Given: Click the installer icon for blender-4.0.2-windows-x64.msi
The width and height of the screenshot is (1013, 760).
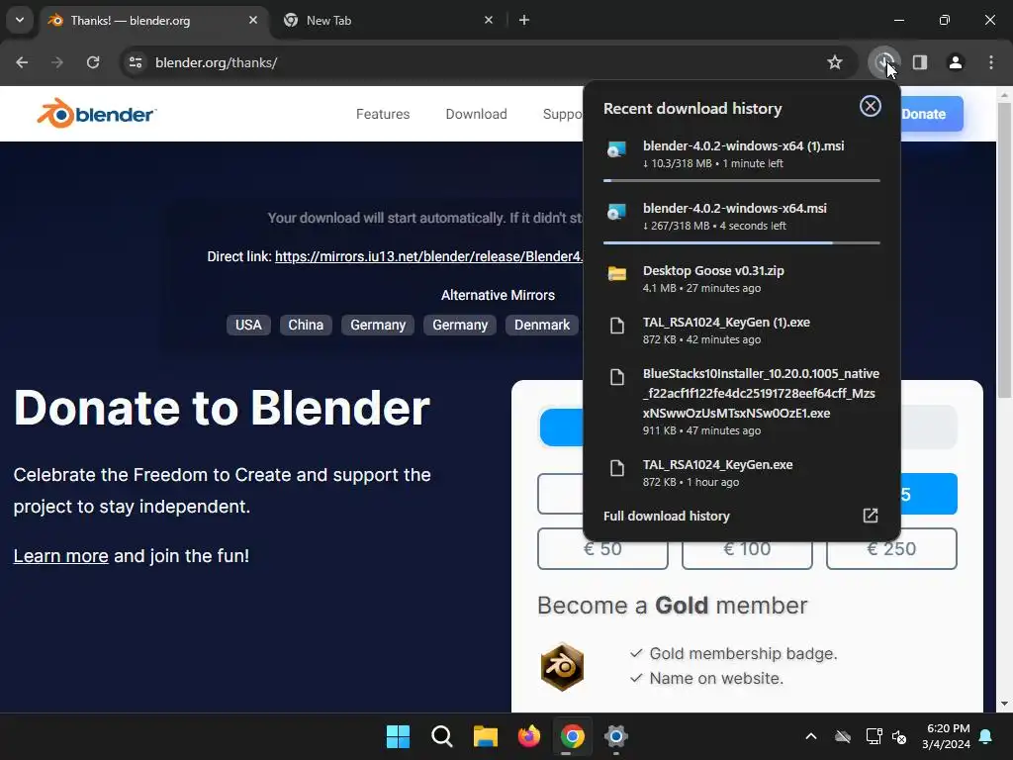Looking at the screenshot, I should (617, 212).
